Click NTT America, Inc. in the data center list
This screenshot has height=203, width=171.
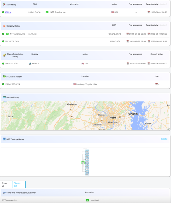[10, 200]
